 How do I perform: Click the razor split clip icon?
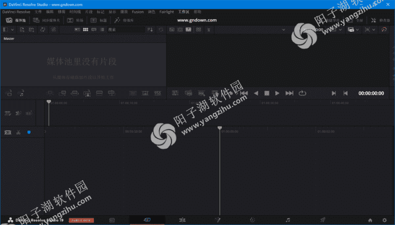19,132
